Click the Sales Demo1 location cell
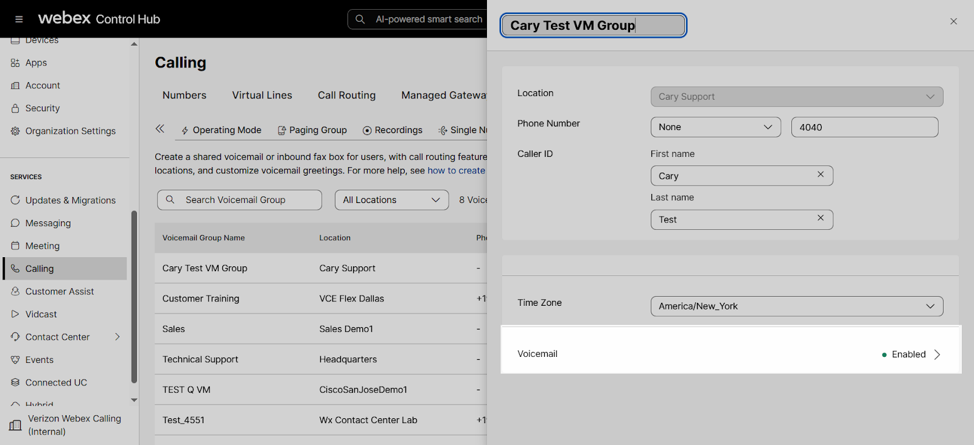The image size is (974, 445). [346, 329]
